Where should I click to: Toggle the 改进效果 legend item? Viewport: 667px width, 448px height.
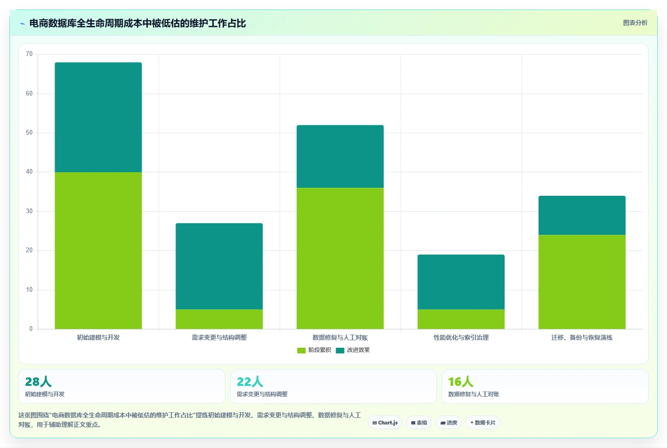click(353, 350)
